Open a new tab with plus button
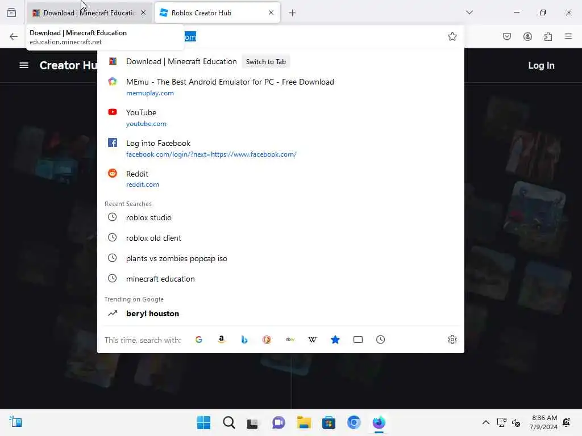The width and height of the screenshot is (582, 436). 292,13
